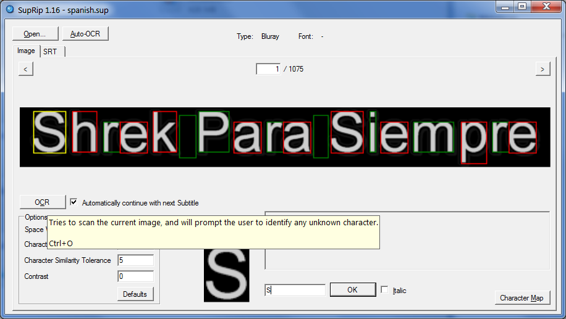Click the enlarged S character preview

tap(227, 275)
